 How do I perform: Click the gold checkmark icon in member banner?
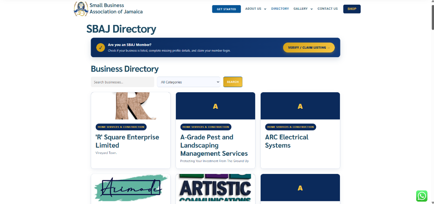coord(100,47)
